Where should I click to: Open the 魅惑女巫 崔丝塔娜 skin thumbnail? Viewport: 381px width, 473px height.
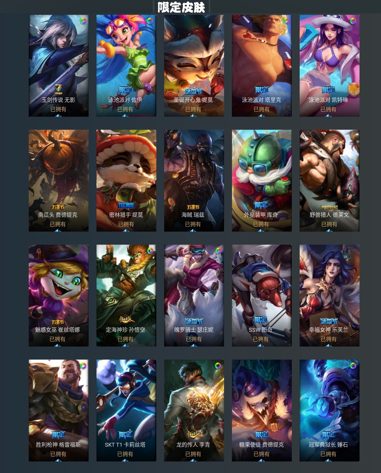(x=59, y=295)
